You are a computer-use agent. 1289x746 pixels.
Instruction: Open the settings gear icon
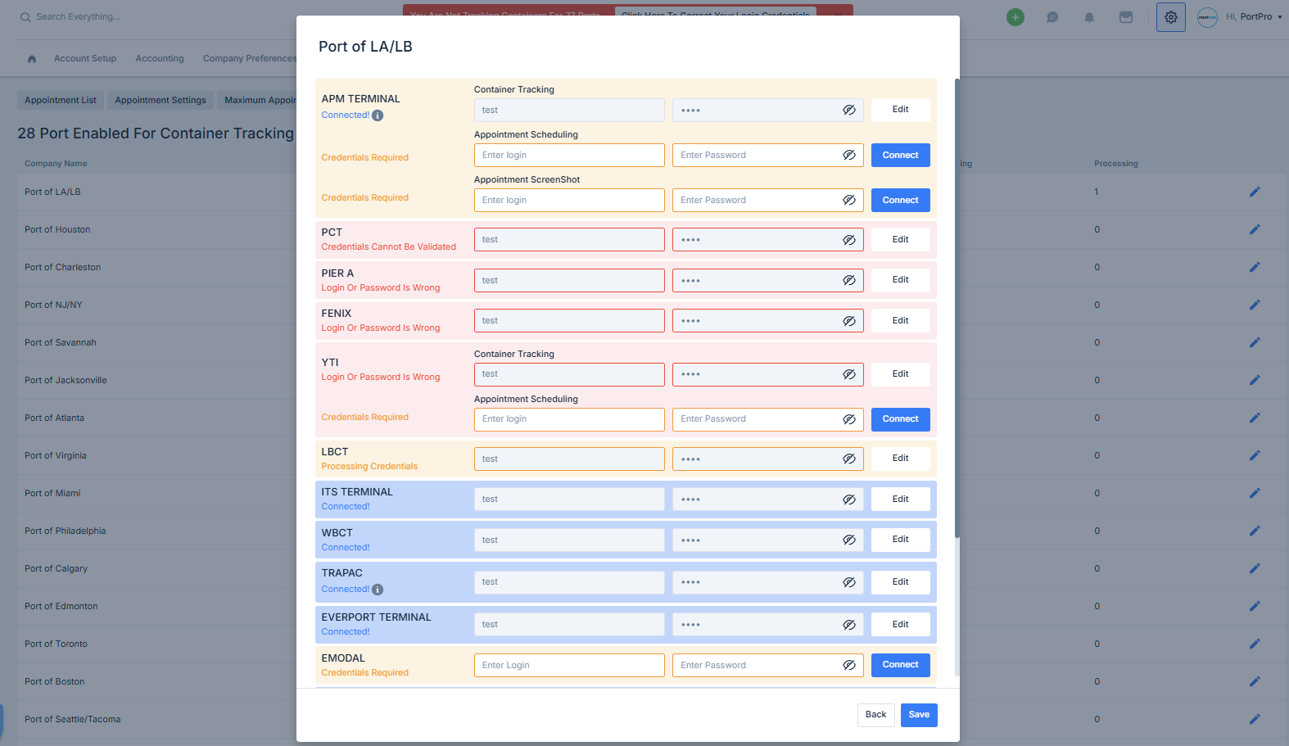pos(1171,17)
